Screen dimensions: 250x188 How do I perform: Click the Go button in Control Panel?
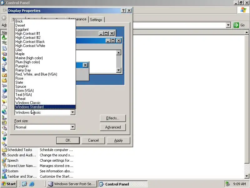239,25
